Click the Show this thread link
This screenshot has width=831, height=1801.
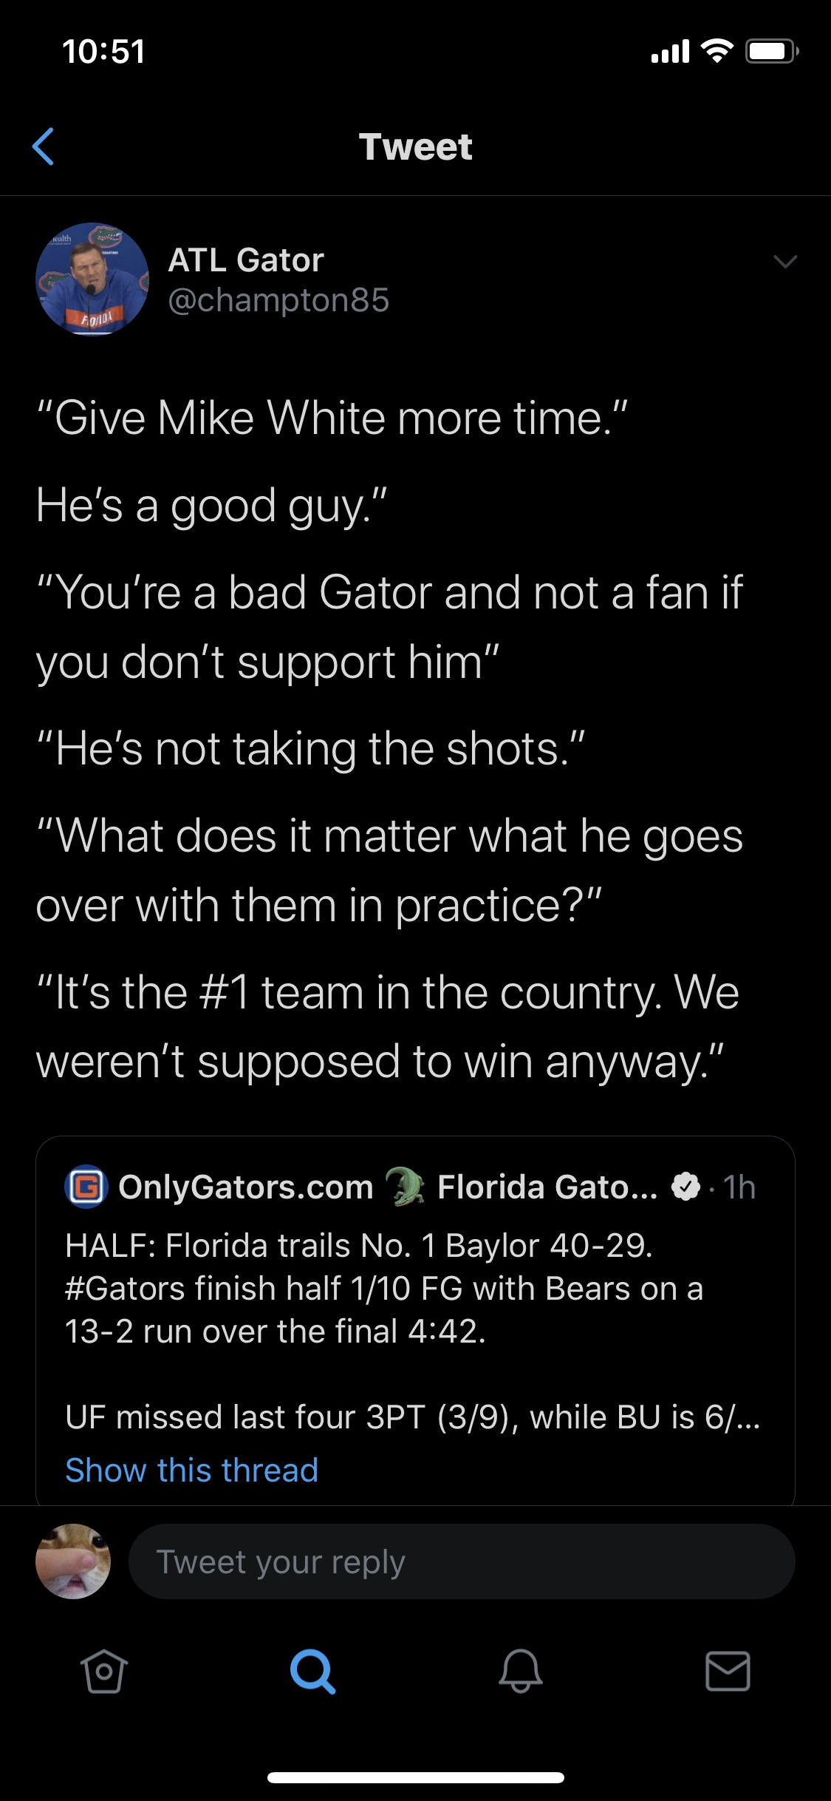click(191, 1470)
